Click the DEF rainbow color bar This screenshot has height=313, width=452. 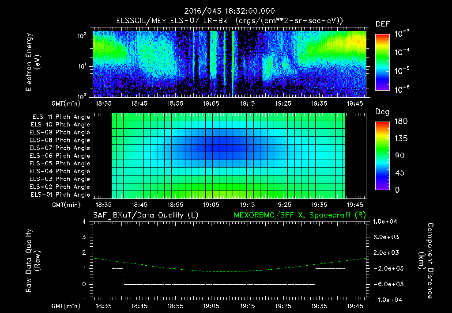tap(382, 62)
